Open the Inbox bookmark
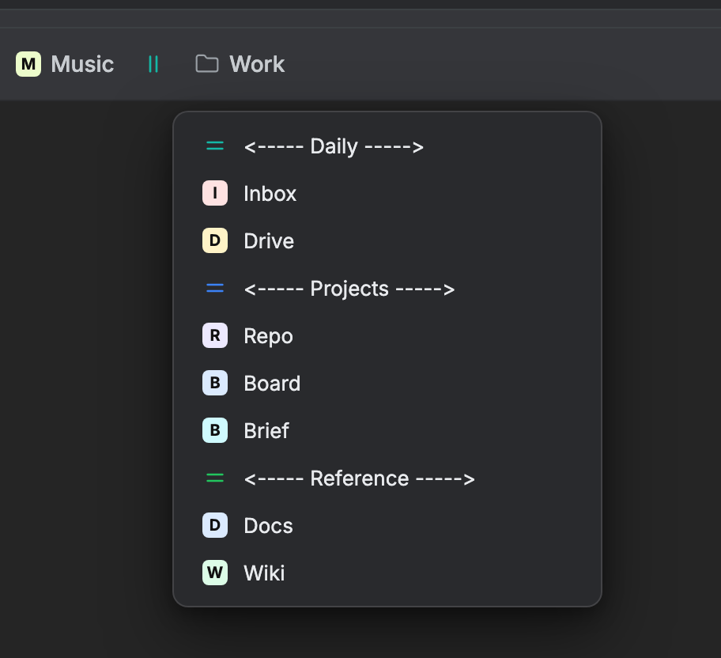The height and width of the screenshot is (658, 721). 270,194
